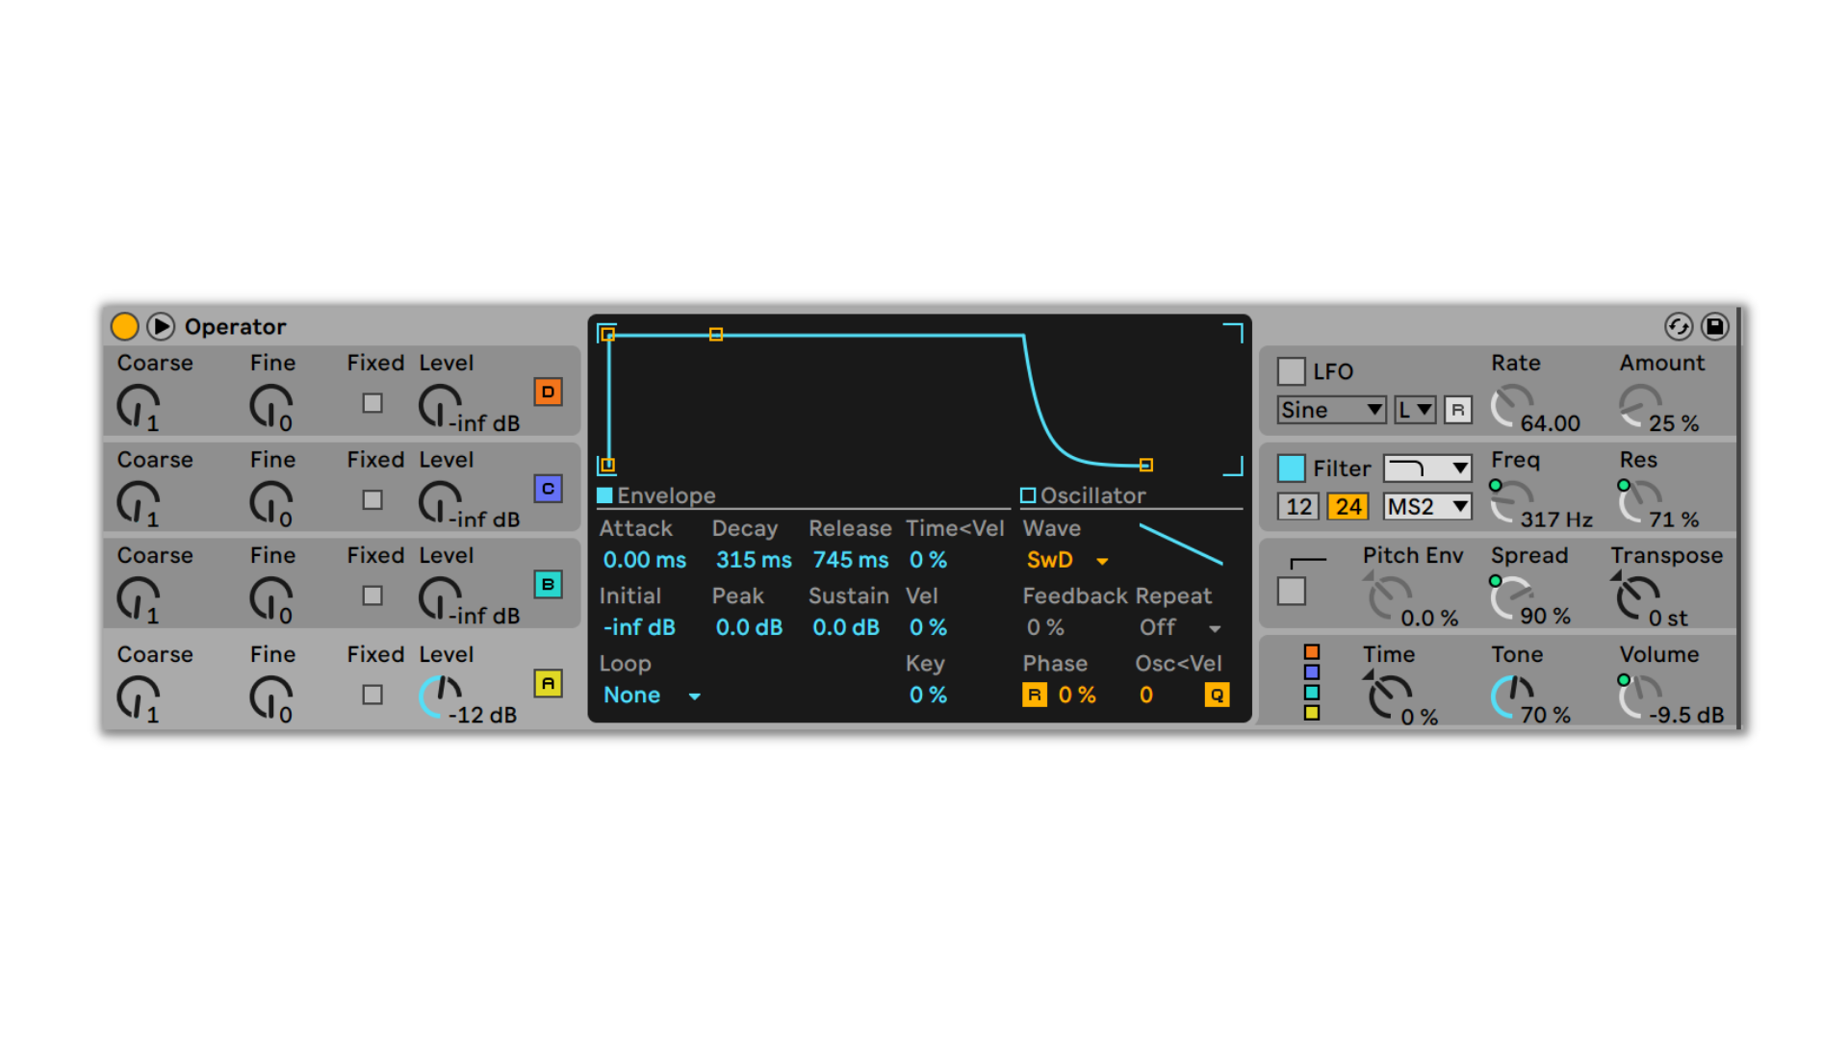The width and height of the screenshot is (1848, 1039).
Task: Click the orange device activator button
Action: tap(124, 326)
